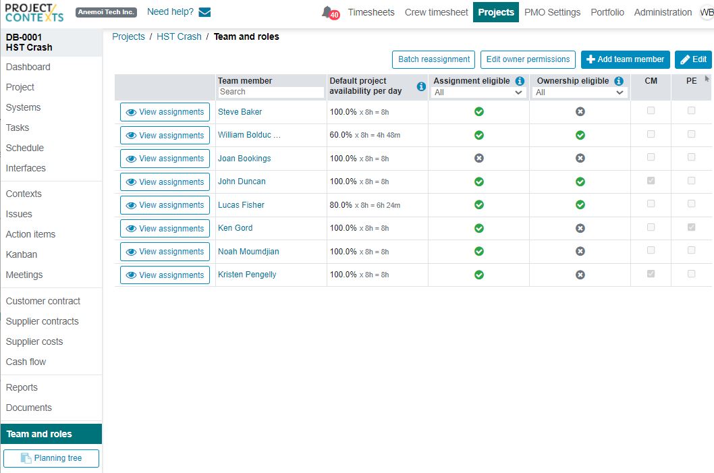Toggle PE checkbox for Noah Moumdjian
Screen dimensions: 714x473
coord(691,250)
